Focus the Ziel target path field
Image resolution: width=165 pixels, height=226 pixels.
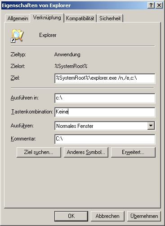coord(105,78)
